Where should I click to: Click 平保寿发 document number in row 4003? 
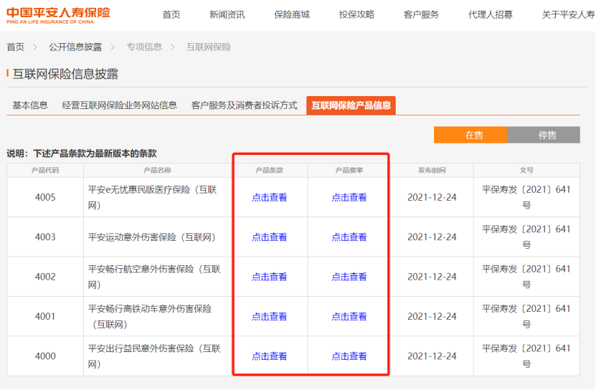[526, 237]
